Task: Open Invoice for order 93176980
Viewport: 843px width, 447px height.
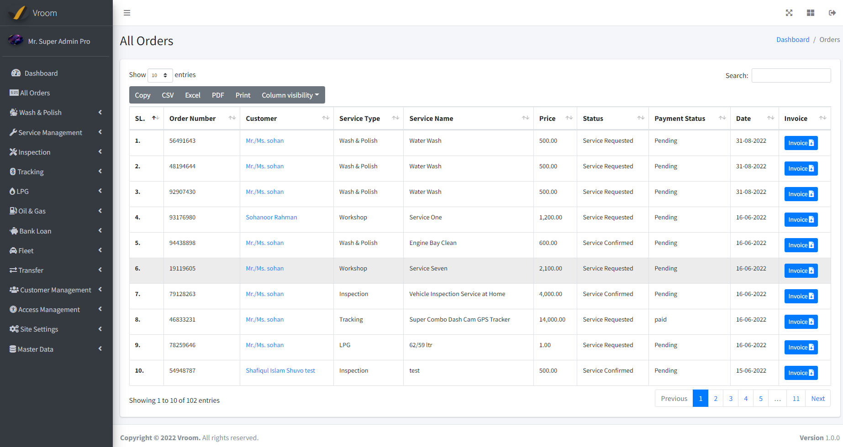Action: [801, 219]
